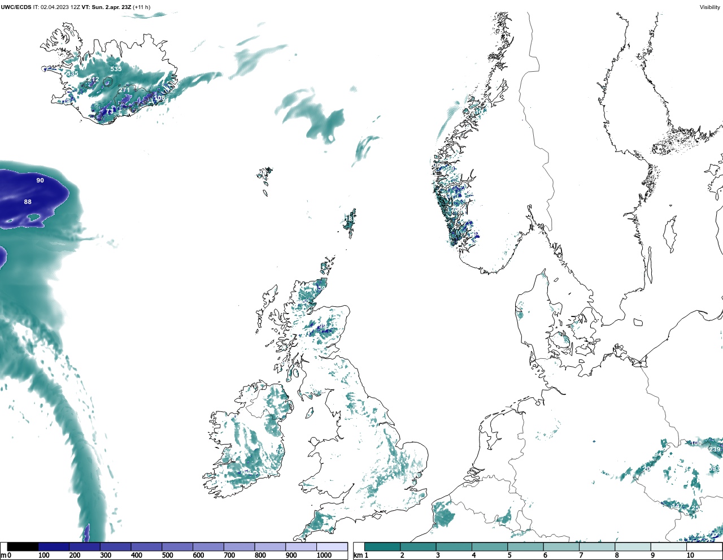Click the UWC/ECDS model label
The width and height of the screenshot is (723, 560).
16,7
